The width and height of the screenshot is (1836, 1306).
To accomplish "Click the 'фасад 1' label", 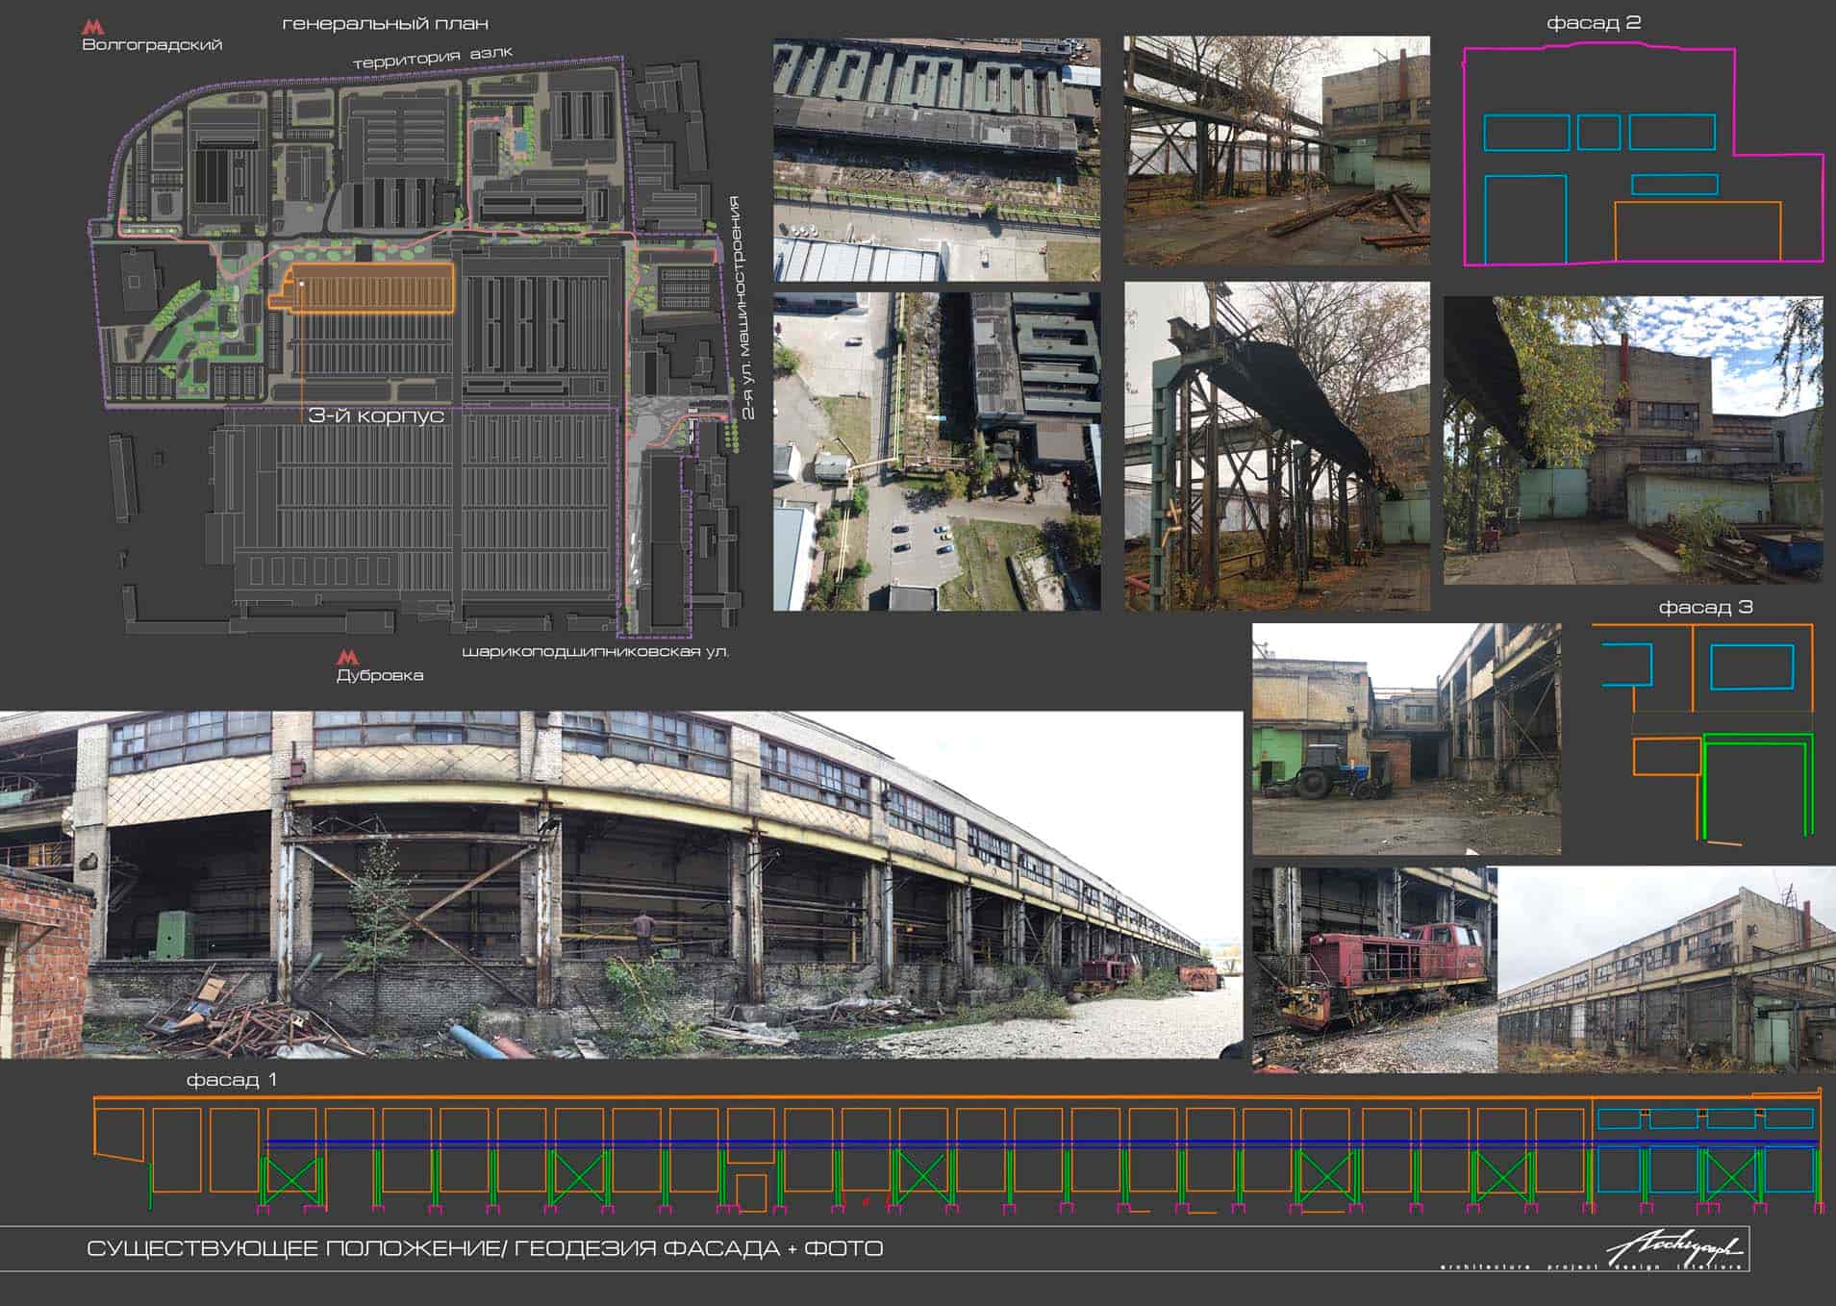I will [x=232, y=1080].
